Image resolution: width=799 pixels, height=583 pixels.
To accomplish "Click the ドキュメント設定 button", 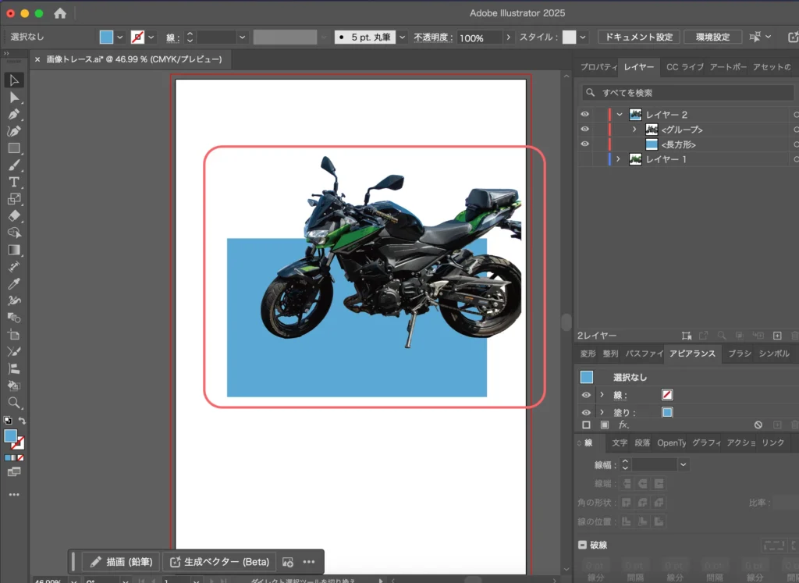I will (x=638, y=37).
